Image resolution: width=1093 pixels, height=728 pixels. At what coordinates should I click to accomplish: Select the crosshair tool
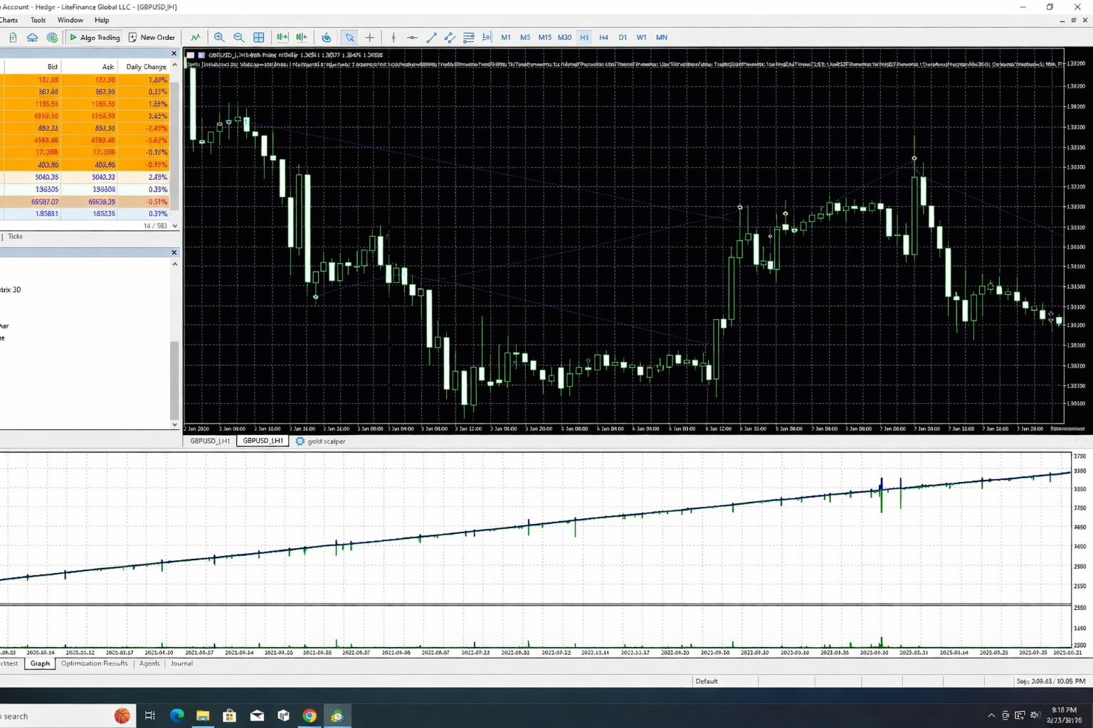[369, 37]
